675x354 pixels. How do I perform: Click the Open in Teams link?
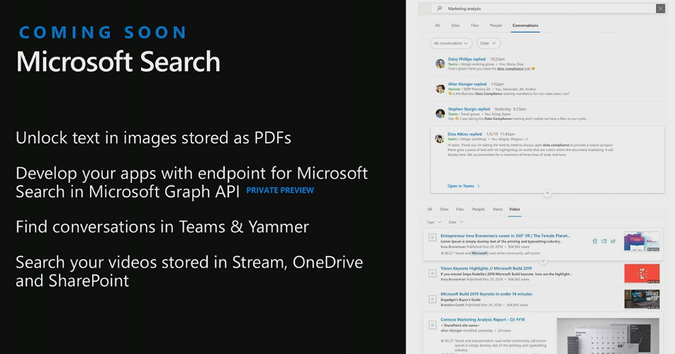pyautogui.click(x=463, y=186)
